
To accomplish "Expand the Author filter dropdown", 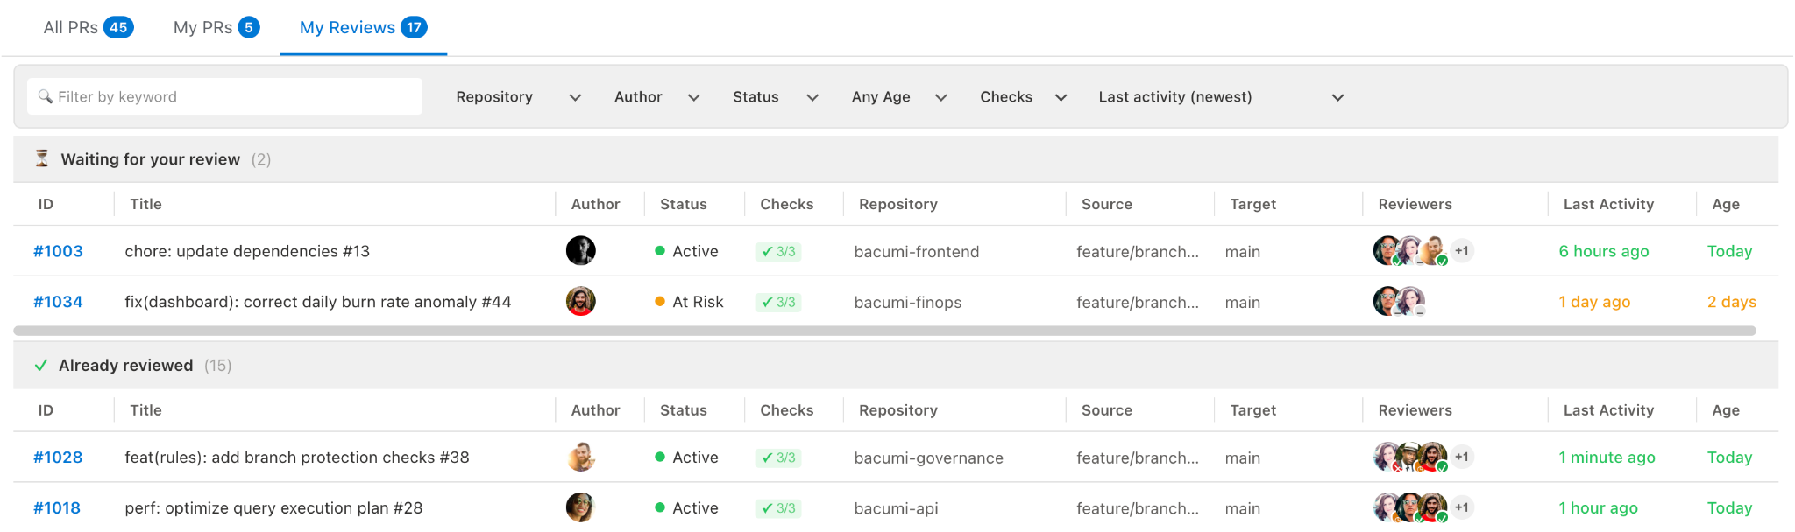I will 656,97.
